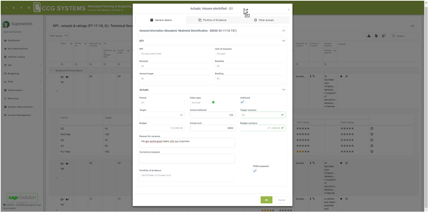Click inside the Reason for variance textbox
428x212 pixels.
coord(187,143)
